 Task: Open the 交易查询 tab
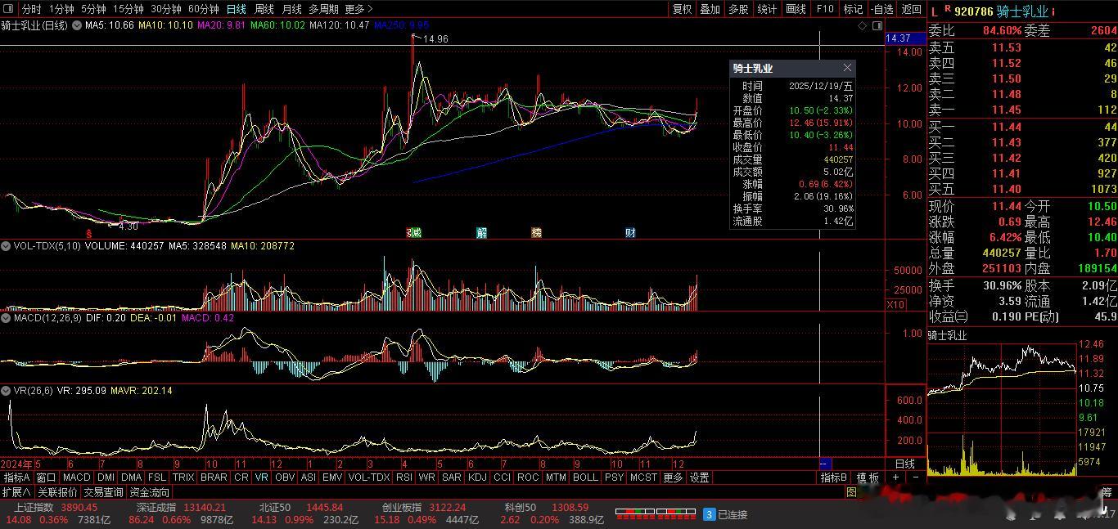pos(103,492)
